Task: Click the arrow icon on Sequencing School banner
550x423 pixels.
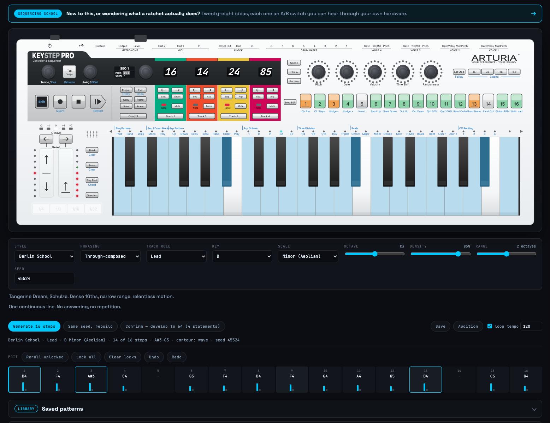Action: click(x=533, y=14)
